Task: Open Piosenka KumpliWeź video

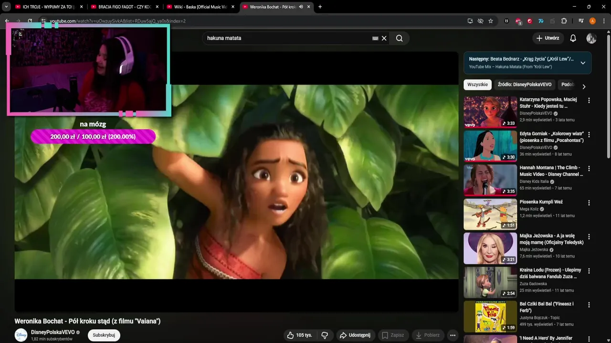Action: pyautogui.click(x=490, y=214)
